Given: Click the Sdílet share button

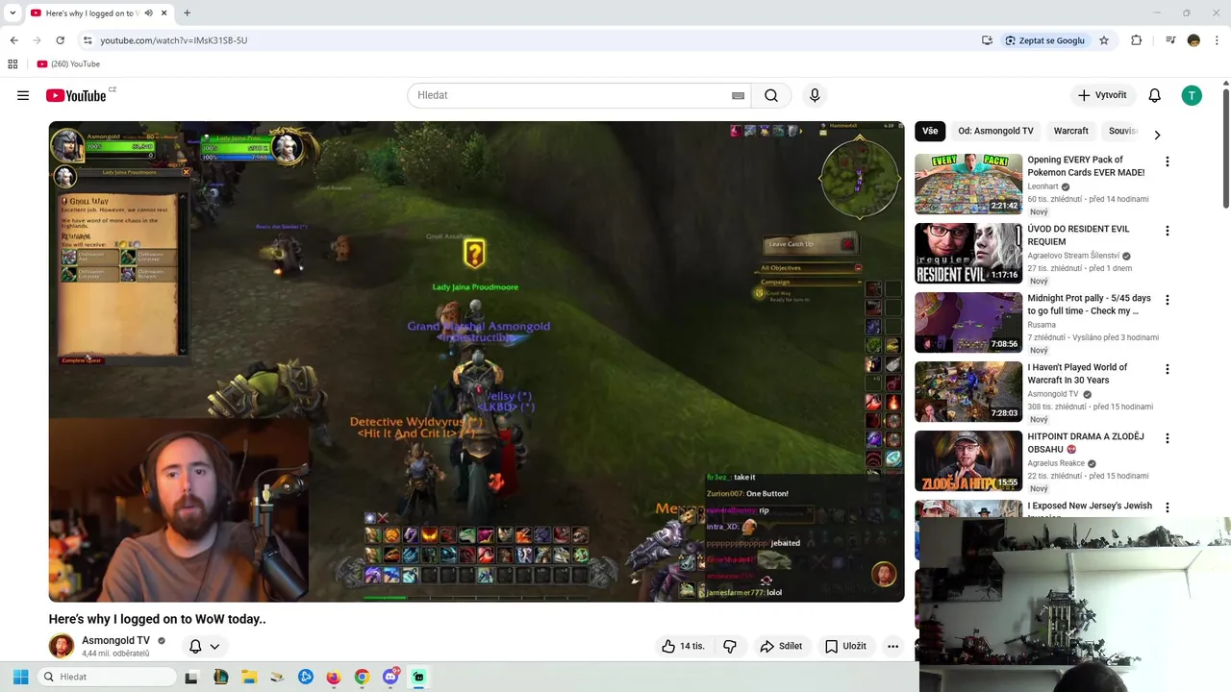Looking at the screenshot, I should (x=781, y=646).
